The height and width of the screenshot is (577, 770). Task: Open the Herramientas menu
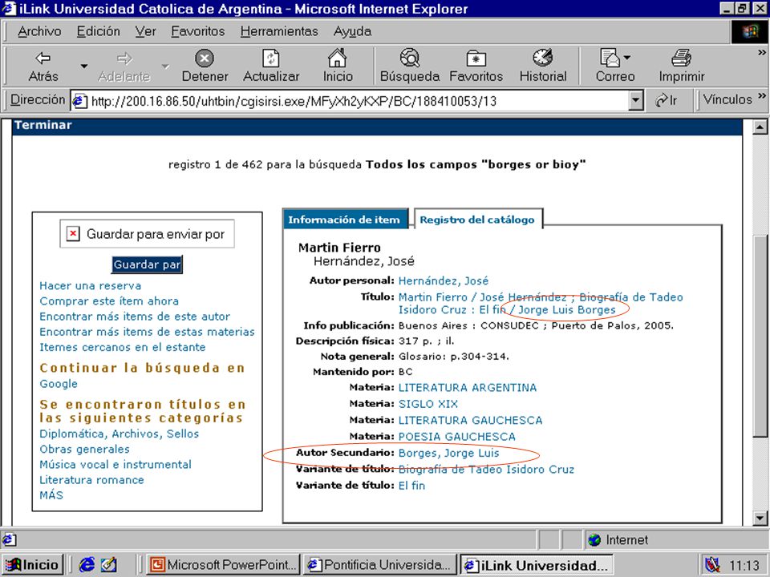pos(279,31)
